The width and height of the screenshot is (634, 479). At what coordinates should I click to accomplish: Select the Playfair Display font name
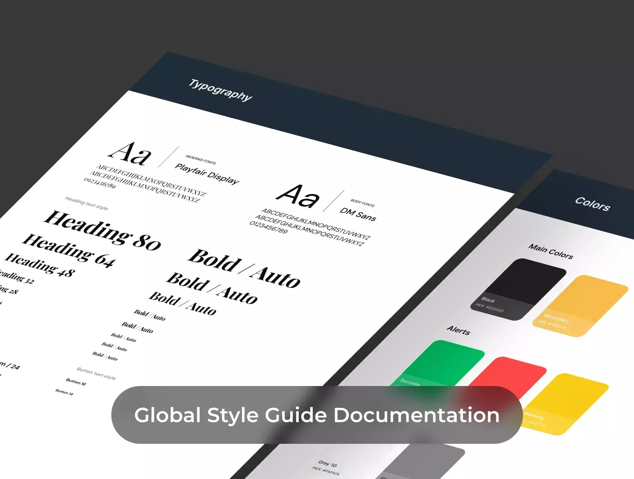(207, 174)
